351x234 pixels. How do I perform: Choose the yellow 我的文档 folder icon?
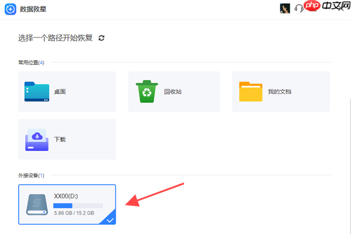pyautogui.click(x=251, y=92)
